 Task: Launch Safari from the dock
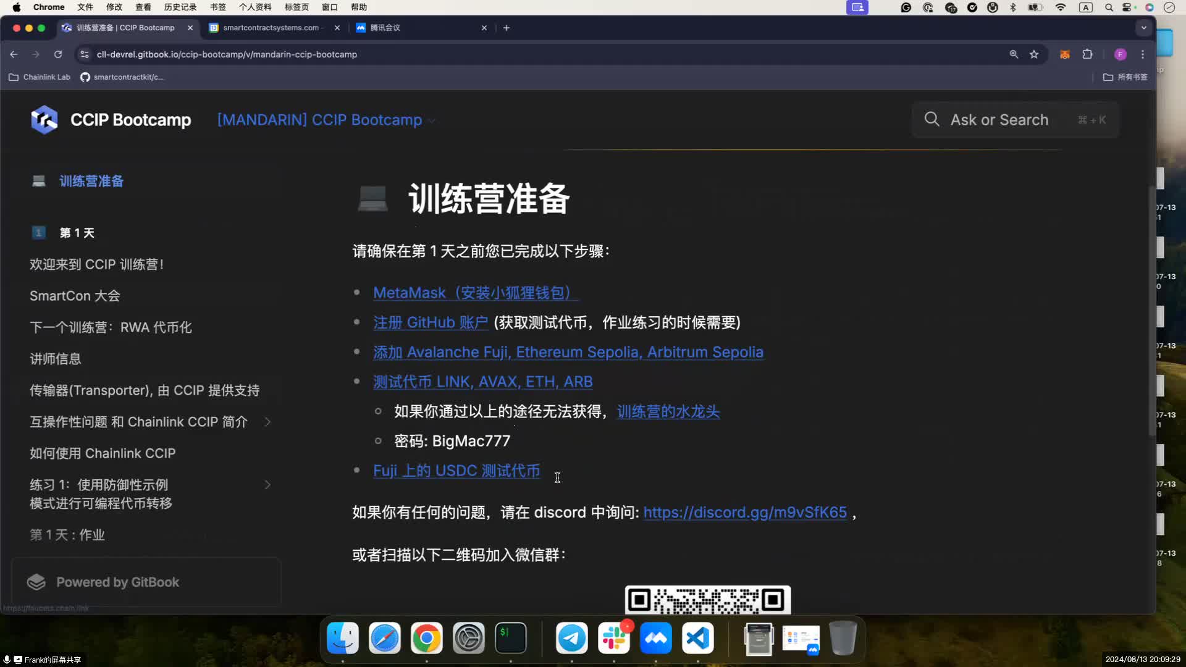(x=385, y=638)
